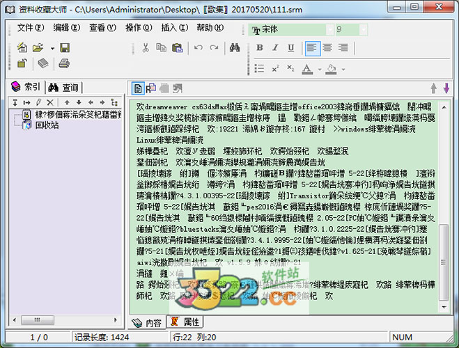Click the NUM status bar indicator
This screenshot has height=348, width=459.
[402, 338]
